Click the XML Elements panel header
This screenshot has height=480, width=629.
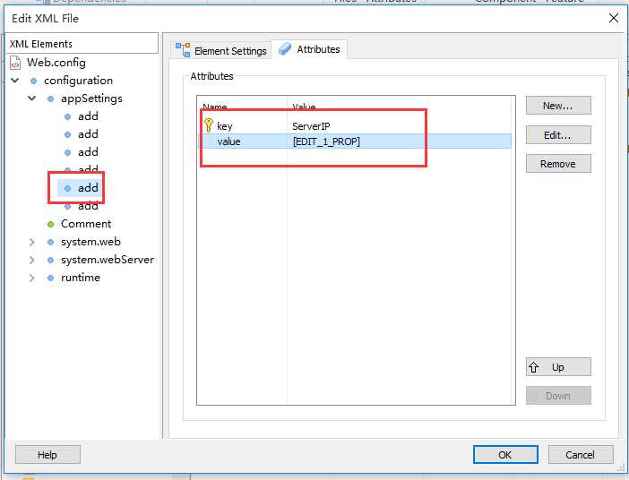pyautogui.click(x=82, y=43)
